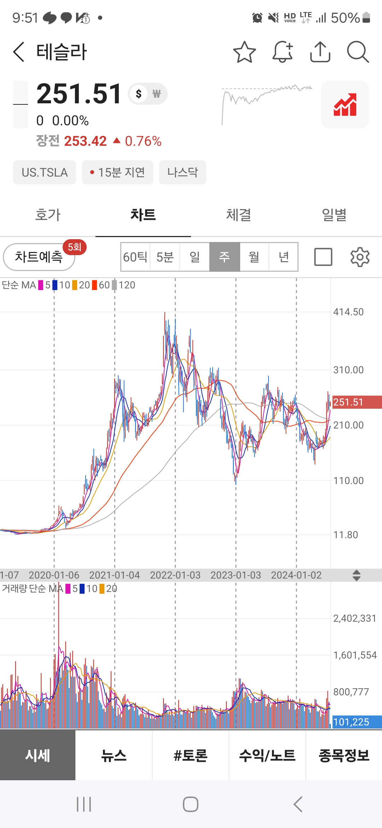The image size is (382, 828).
Task: Tap the share upload icon
Action: point(320,52)
